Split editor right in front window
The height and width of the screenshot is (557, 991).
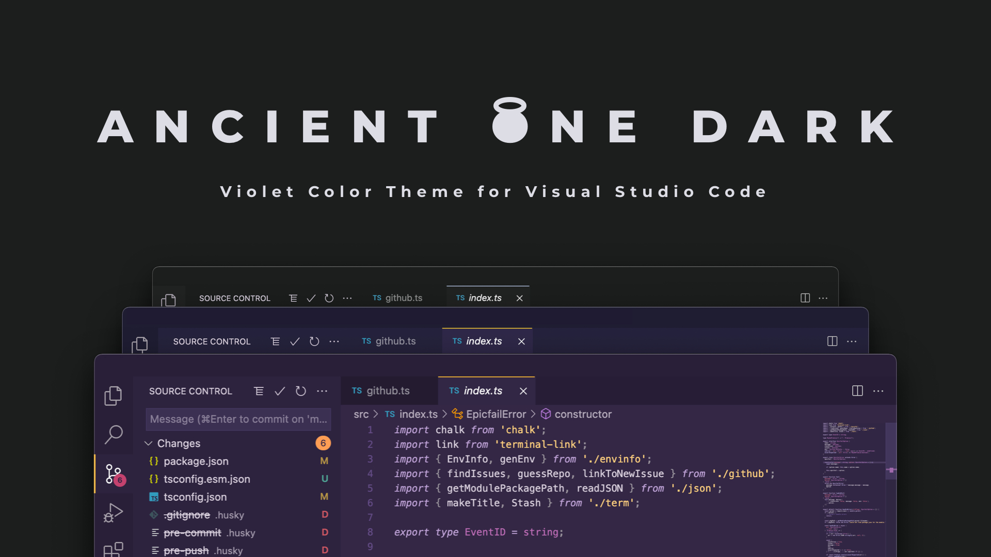pyautogui.click(x=857, y=391)
